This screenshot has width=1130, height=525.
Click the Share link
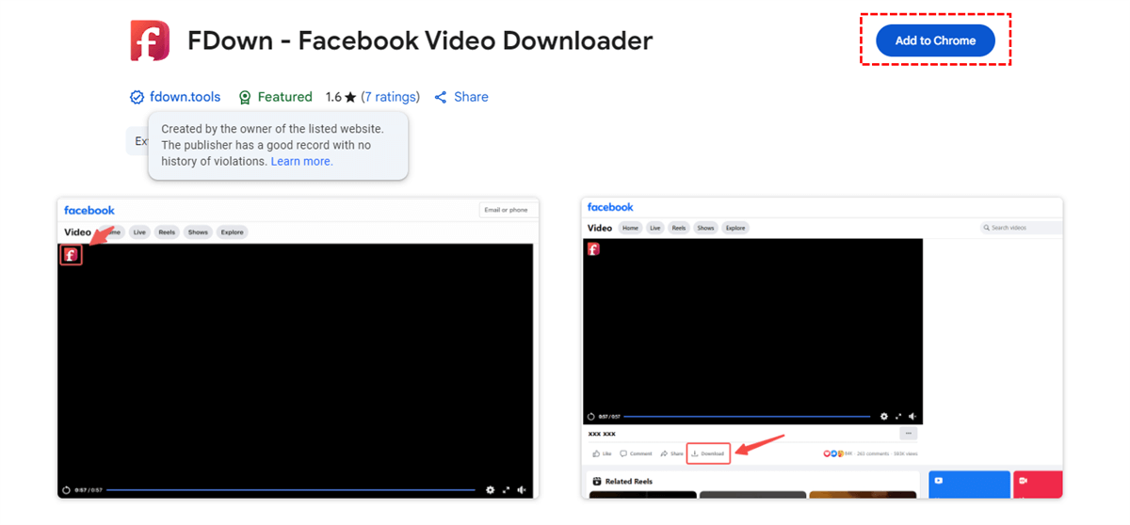tap(471, 97)
